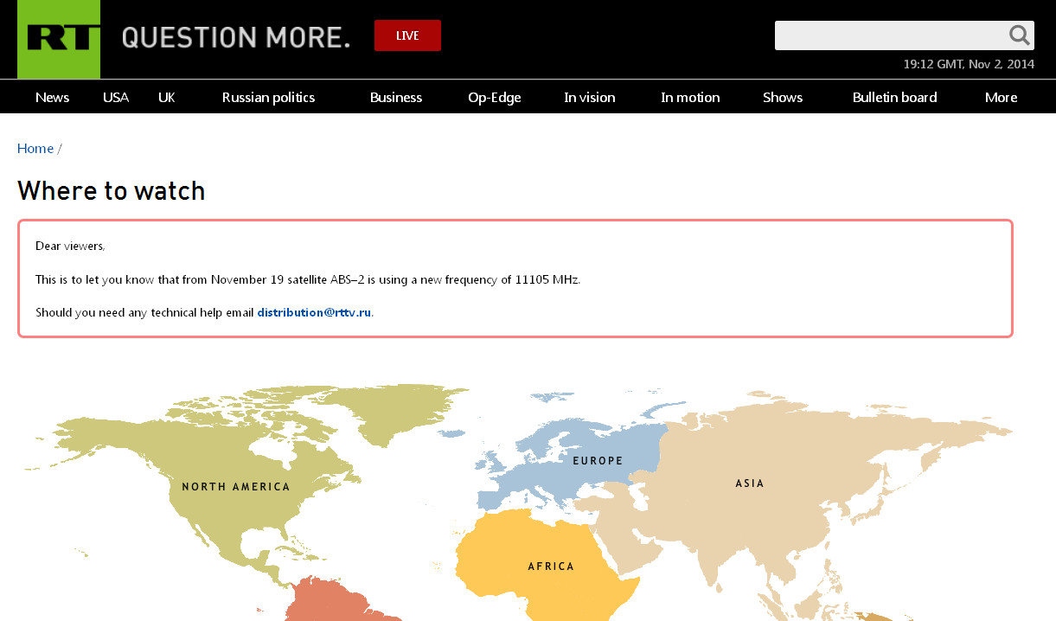Viewport: 1056px width, 621px height.
Task: Click the QUESTION MORE. slogan
Action: (236, 37)
